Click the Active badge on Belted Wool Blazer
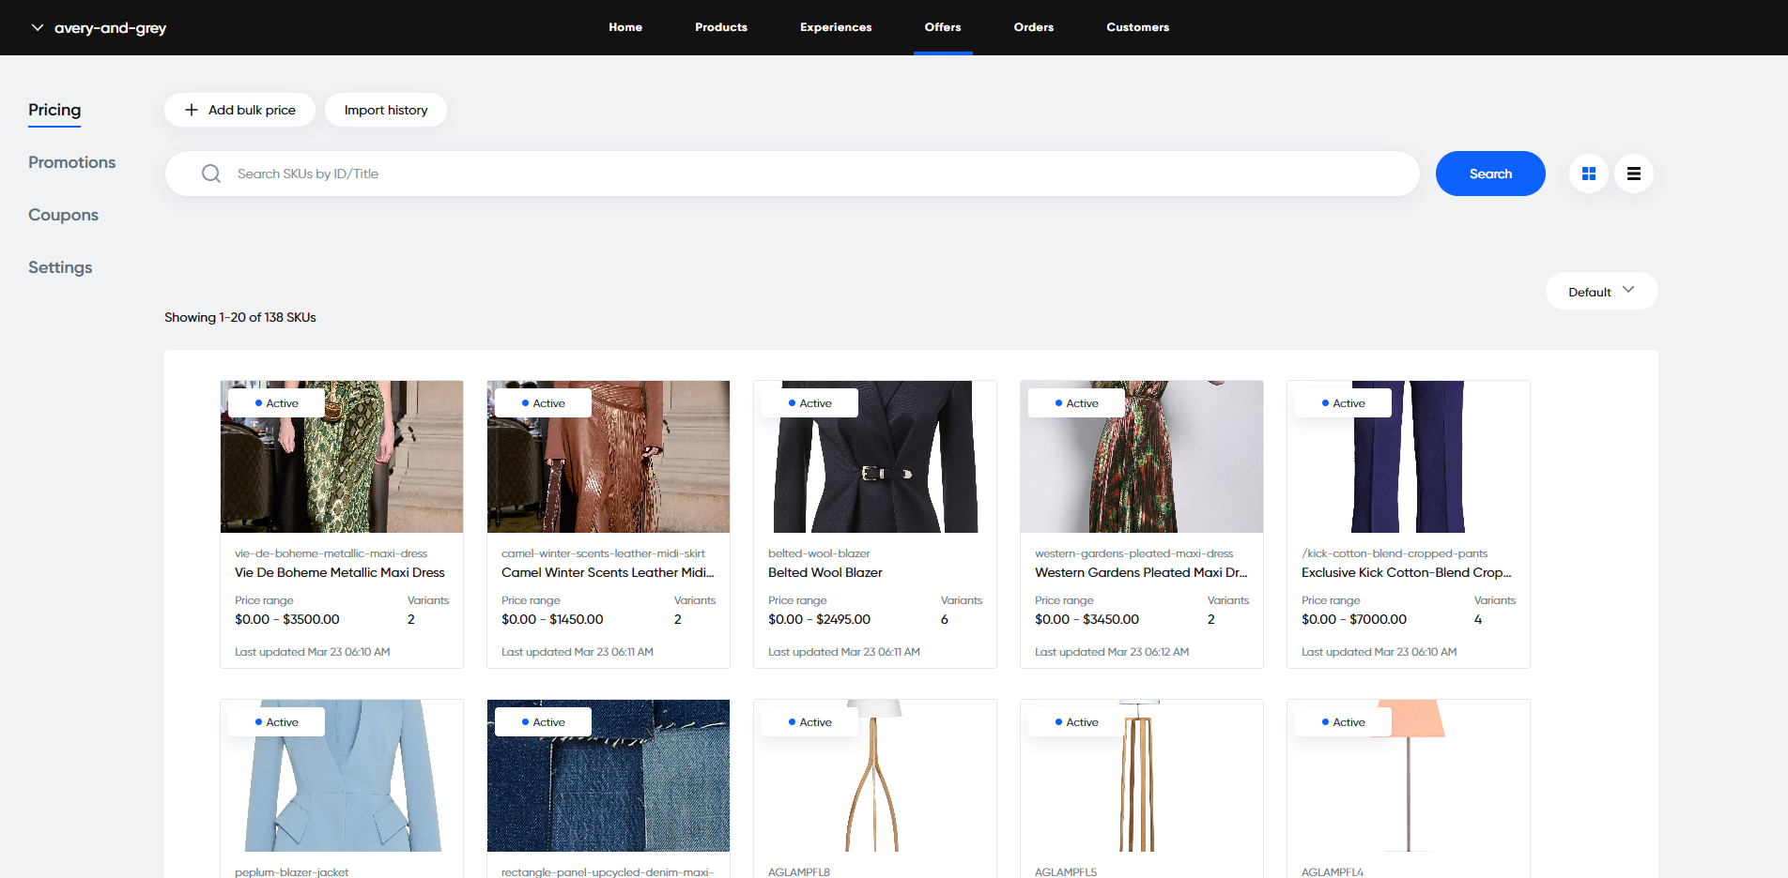 (809, 403)
